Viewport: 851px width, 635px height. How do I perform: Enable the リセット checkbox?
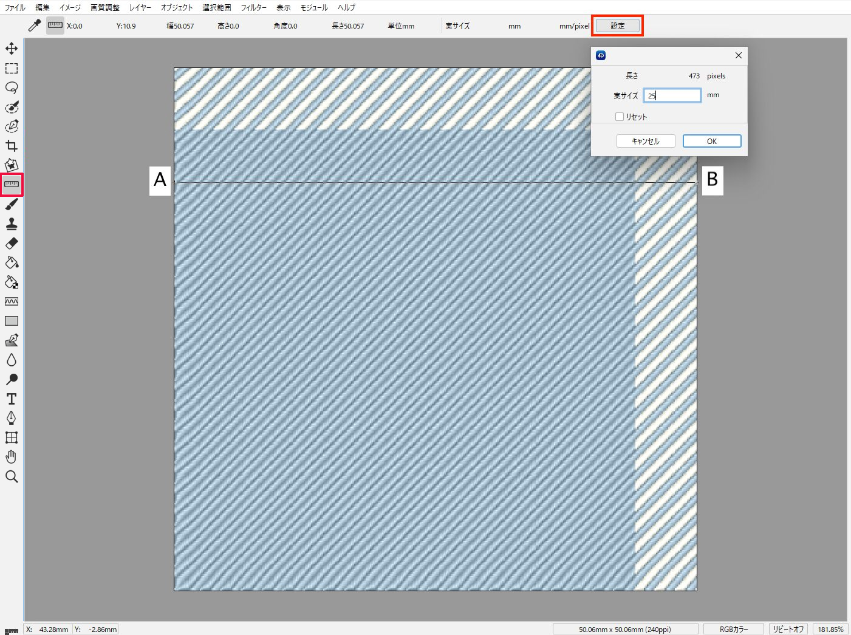(x=620, y=117)
